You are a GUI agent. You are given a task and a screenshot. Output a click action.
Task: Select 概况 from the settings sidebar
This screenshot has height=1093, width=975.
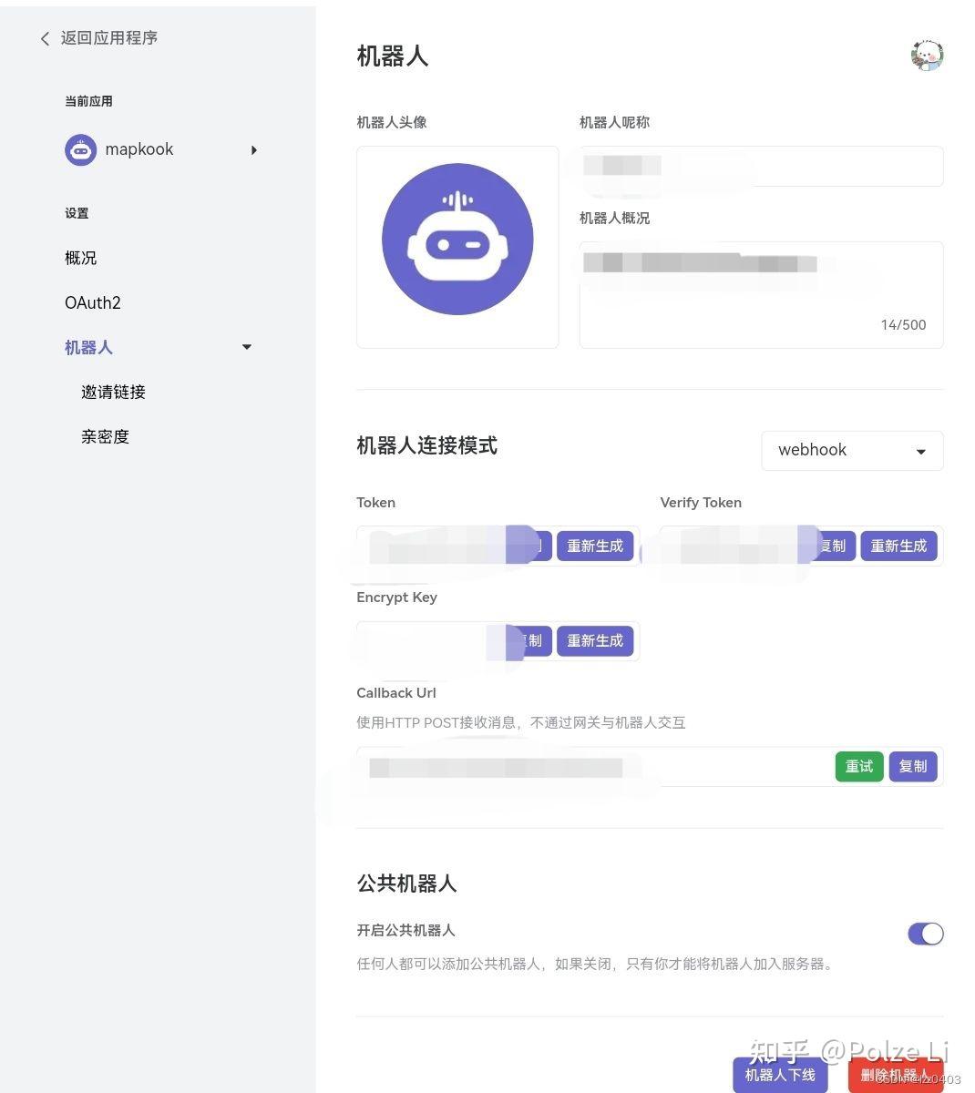pos(80,258)
